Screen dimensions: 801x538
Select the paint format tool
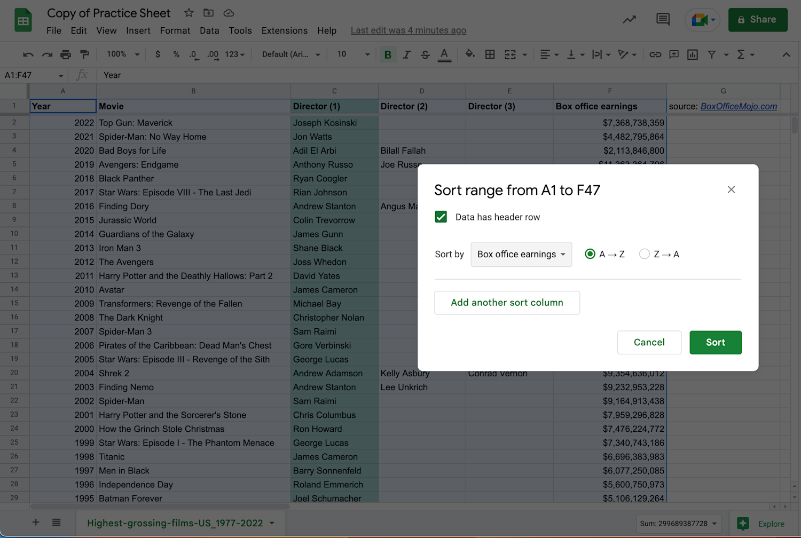click(x=84, y=54)
